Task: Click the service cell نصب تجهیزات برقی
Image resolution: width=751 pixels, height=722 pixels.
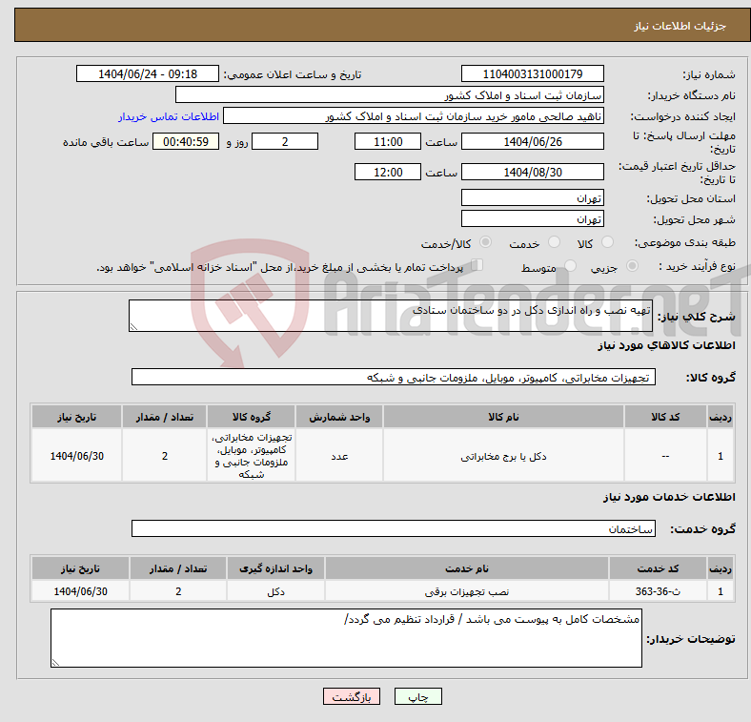Action: point(466,591)
